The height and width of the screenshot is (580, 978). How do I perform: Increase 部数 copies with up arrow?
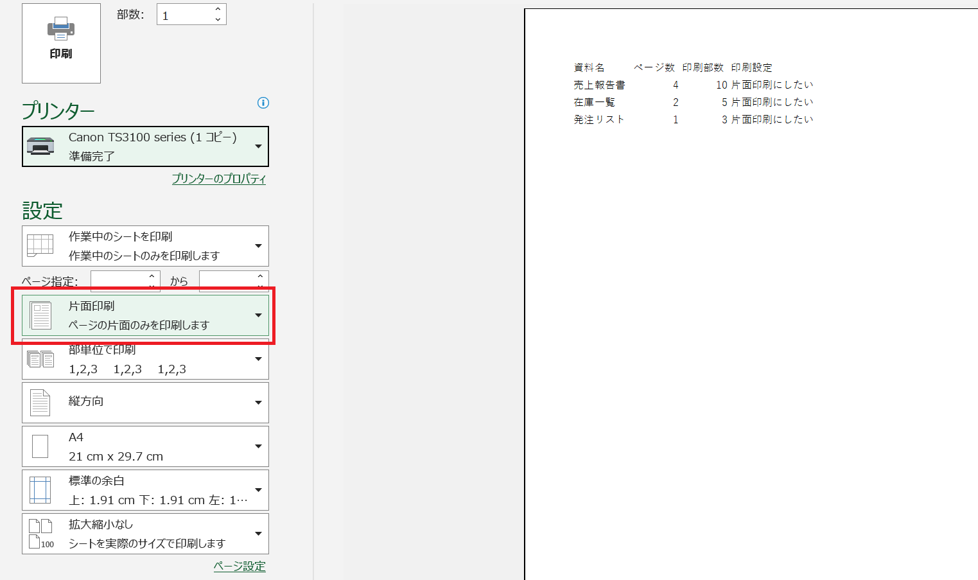pos(218,9)
